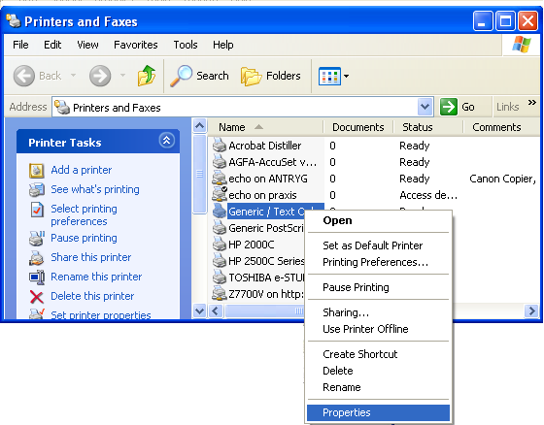This screenshot has width=544, height=425.
Task: Open the Forward button history dropdown
Action: (122, 76)
